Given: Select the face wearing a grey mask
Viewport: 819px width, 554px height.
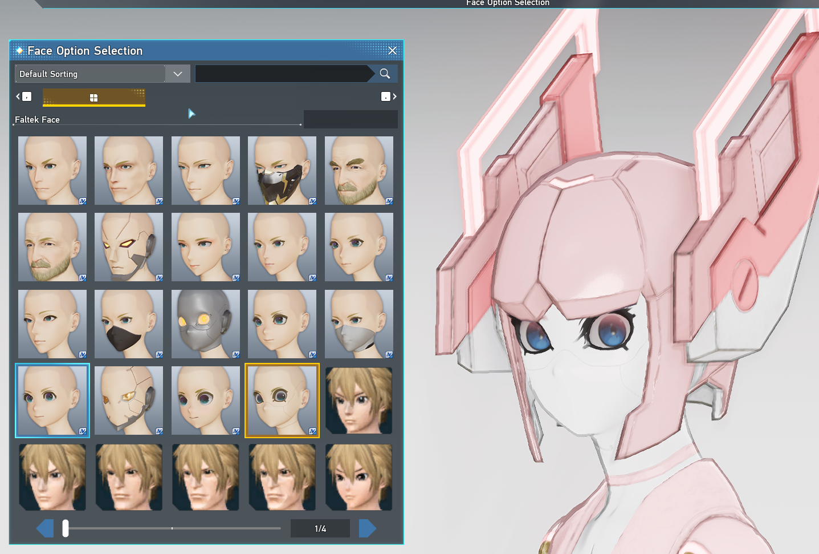Looking at the screenshot, I should click(x=359, y=324).
